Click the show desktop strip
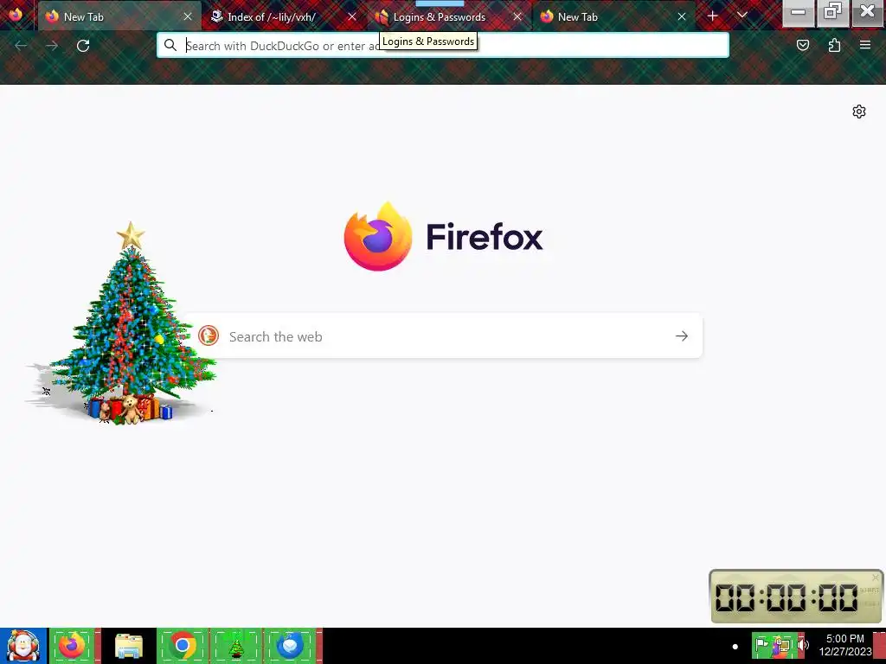Viewport: 886px width, 664px height. [880, 645]
